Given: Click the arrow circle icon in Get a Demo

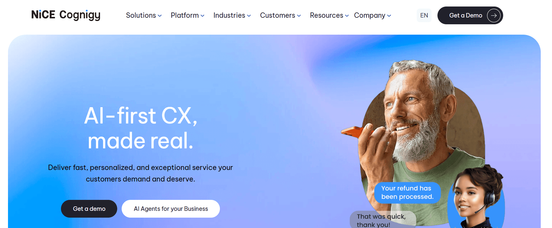Looking at the screenshot, I should [x=494, y=15].
